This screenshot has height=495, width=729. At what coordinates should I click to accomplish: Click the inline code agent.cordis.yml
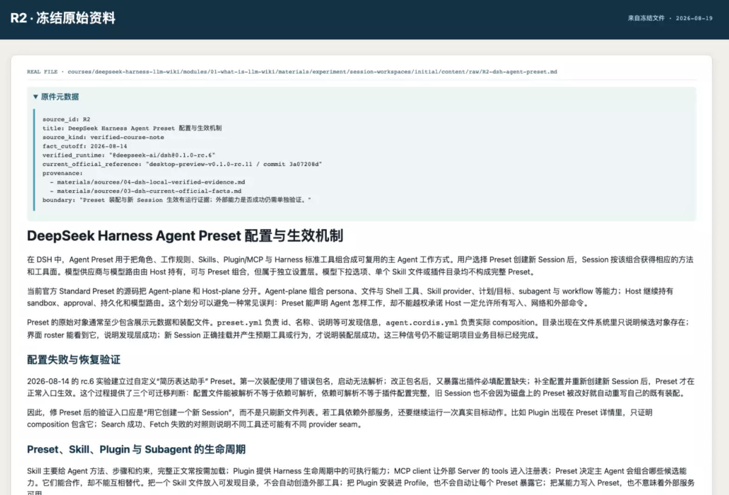click(x=422, y=323)
